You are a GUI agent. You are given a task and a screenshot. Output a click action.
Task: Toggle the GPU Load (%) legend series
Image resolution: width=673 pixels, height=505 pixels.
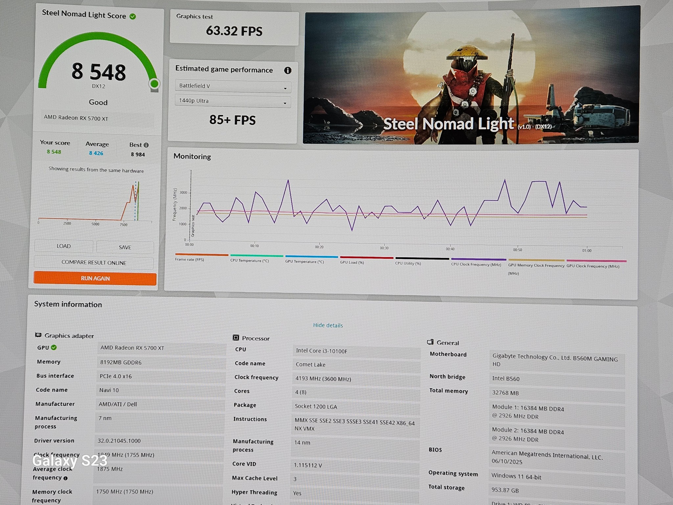click(352, 262)
